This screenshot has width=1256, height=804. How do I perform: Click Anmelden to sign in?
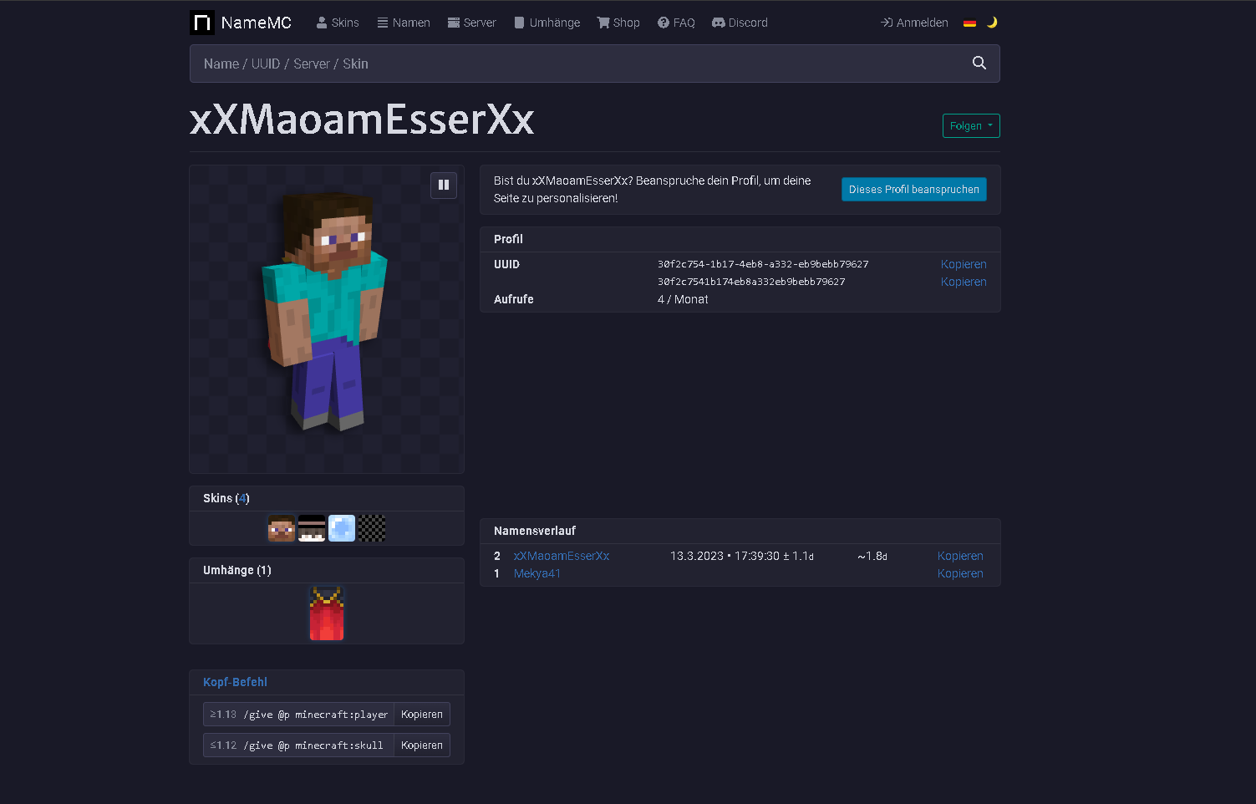coord(914,23)
